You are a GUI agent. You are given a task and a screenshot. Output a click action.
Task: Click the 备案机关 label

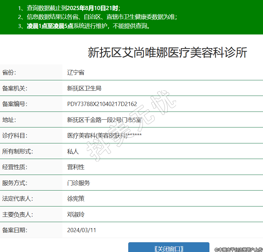[15, 88]
